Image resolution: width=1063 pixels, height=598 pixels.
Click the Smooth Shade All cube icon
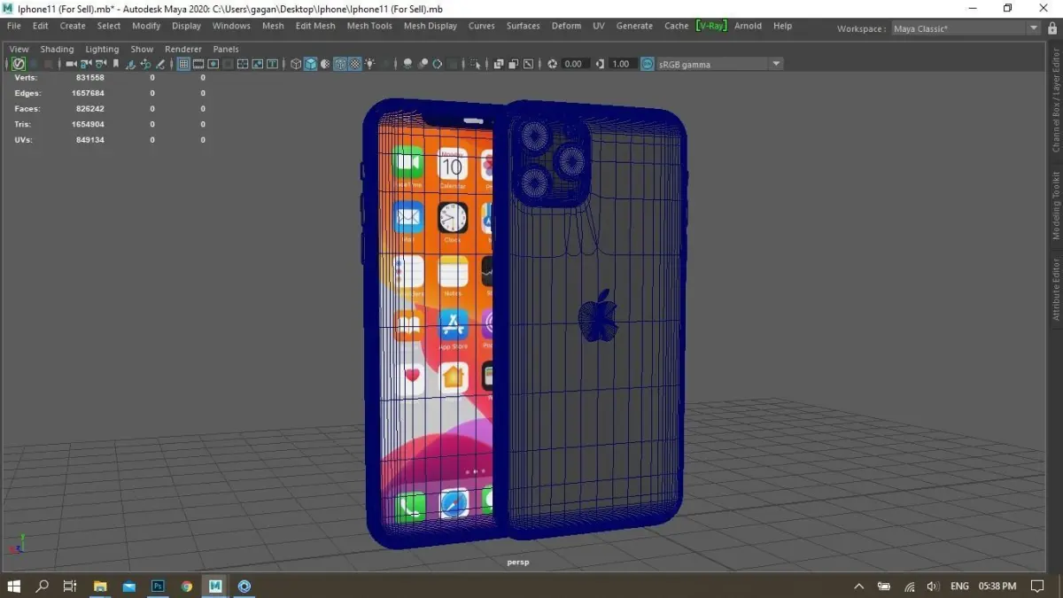310,64
